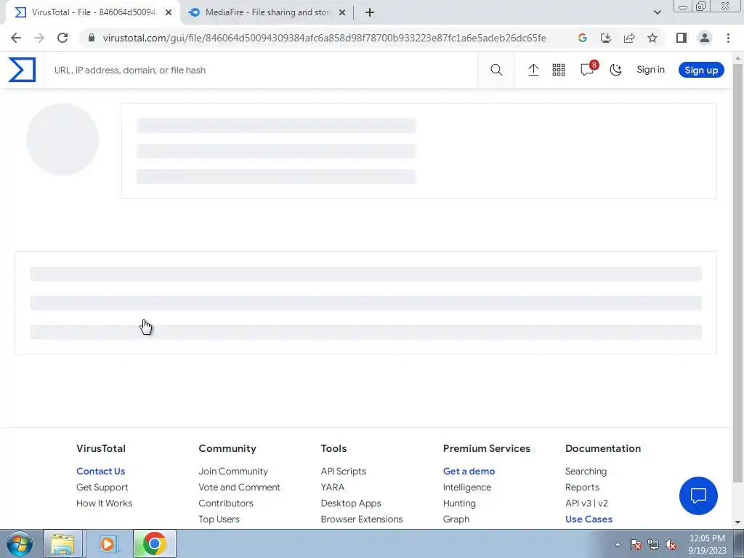The width and height of the screenshot is (744, 558).
Task: Click the search magnifier icon
Action: 496,70
